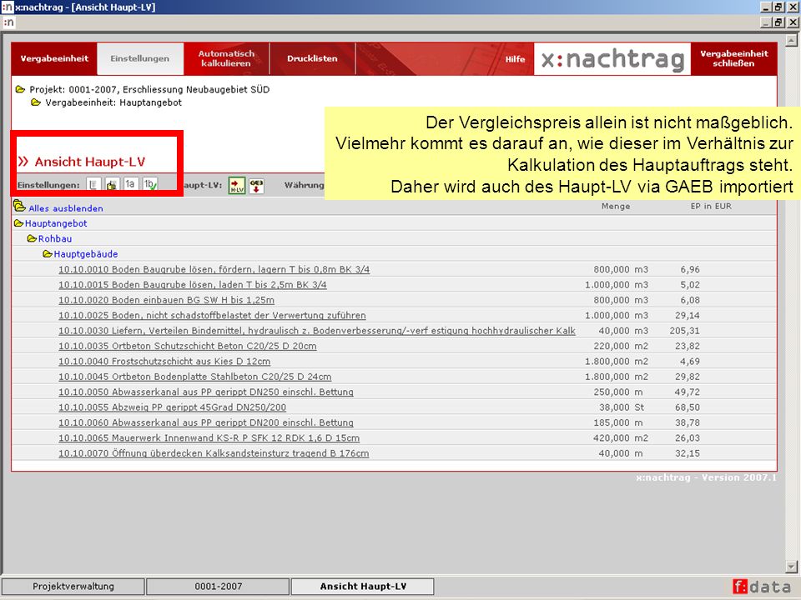This screenshot has width=801, height=600.
Task: Select the Hauptgebäude tree node
Action: [x=86, y=254]
